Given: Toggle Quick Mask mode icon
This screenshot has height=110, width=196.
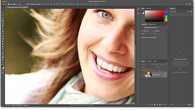Looking at the screenshot, I should (3, 70).
